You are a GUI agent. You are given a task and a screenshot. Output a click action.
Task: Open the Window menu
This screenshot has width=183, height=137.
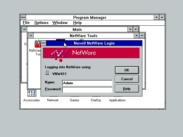[60, 23]
